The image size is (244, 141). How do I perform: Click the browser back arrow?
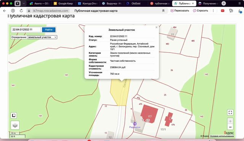coord(5,11)
